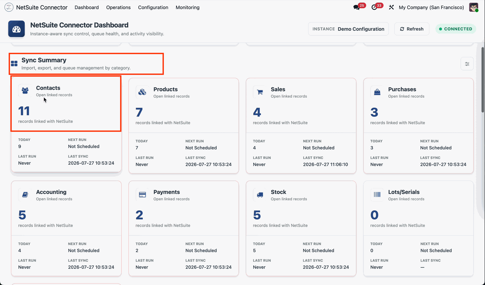Open the user avatar menu
485x285 pixels.
[474, 7]
